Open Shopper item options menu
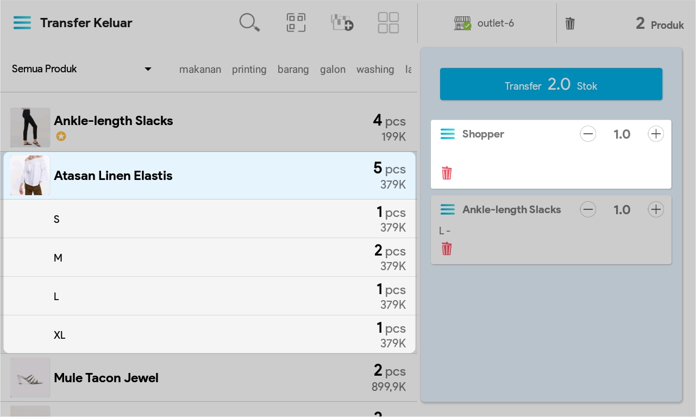Screen dimensions: 696x417 [x=447, y=134]
